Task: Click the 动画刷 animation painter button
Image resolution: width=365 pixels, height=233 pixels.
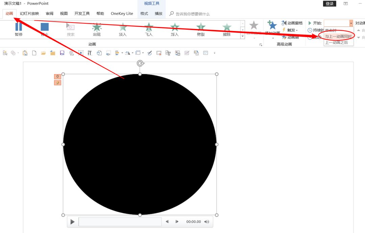Action: pyautogui.click(x=290, y=37)
